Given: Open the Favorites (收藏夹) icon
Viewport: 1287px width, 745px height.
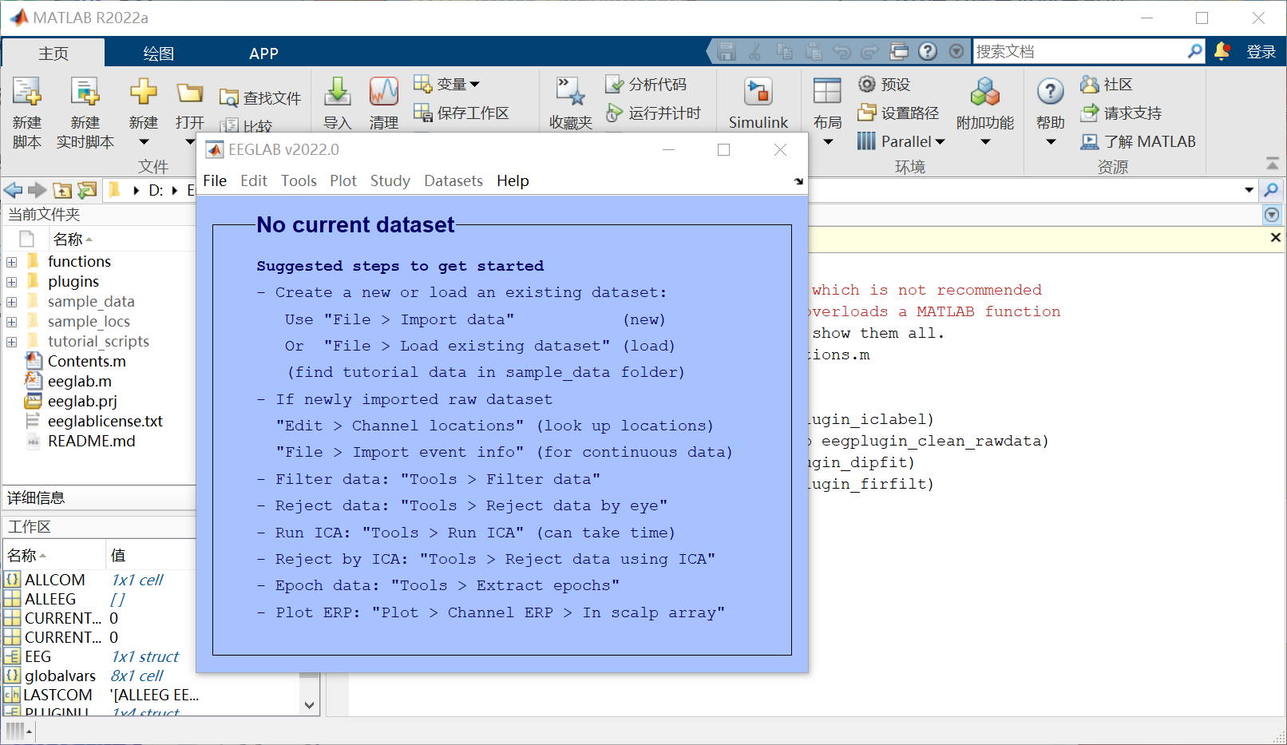Looking at the screenshot, I should (571, 92).
